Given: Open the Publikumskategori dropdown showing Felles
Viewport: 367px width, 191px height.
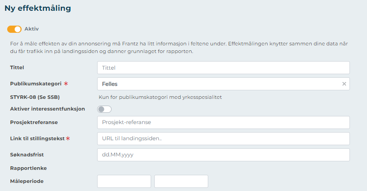Looking at the screenshot, I should click(220, 84).
